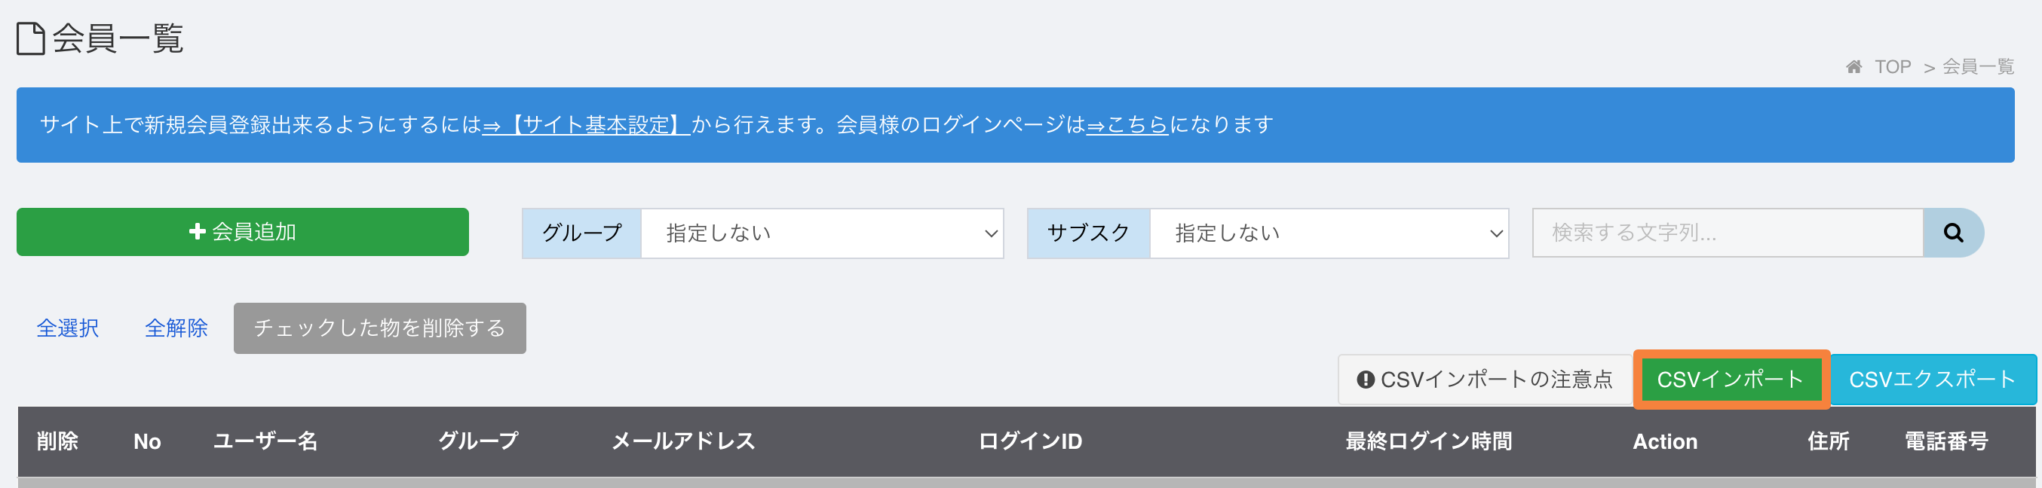Open the サブスク dropdown
This screenshot has height=488, width=2042.
(1329, 233)
